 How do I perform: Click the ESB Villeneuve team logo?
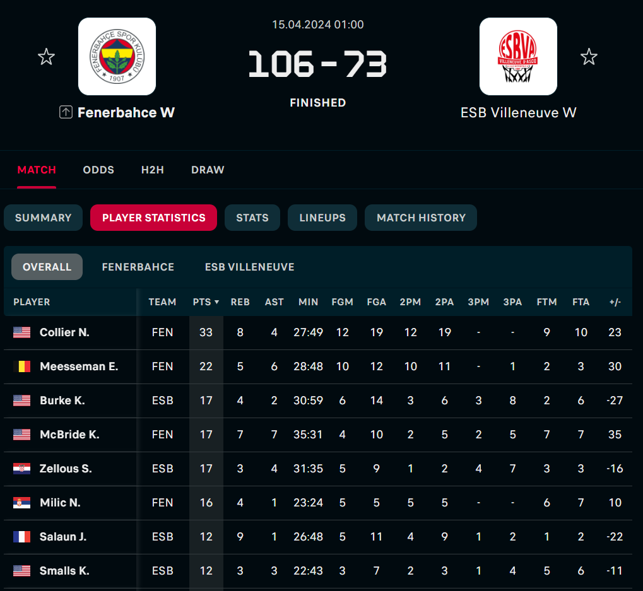click(518, 56)
